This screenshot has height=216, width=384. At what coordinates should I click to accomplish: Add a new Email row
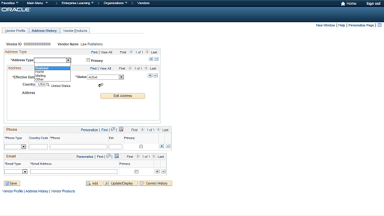(157, 172)
